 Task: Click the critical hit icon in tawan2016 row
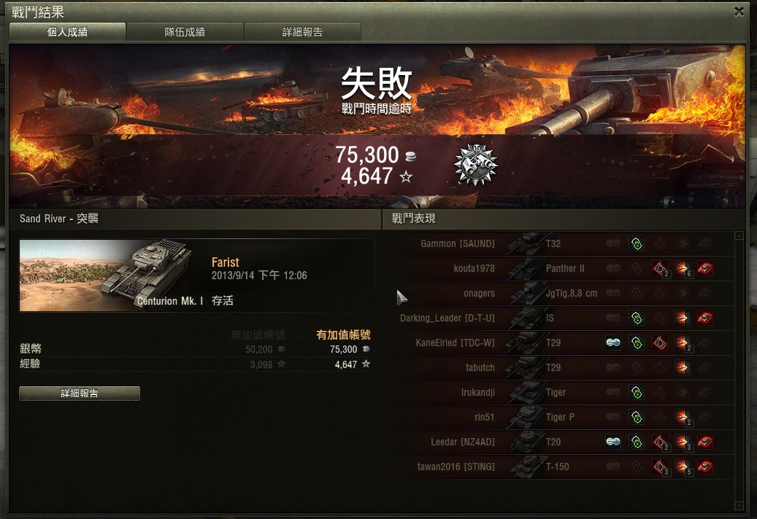pos(660,467)
